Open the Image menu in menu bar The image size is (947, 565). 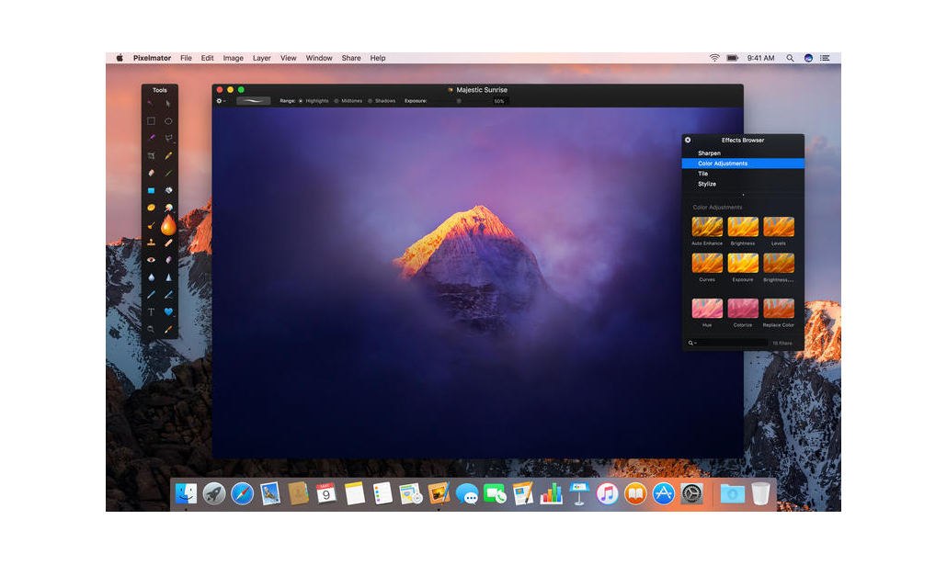234,58
